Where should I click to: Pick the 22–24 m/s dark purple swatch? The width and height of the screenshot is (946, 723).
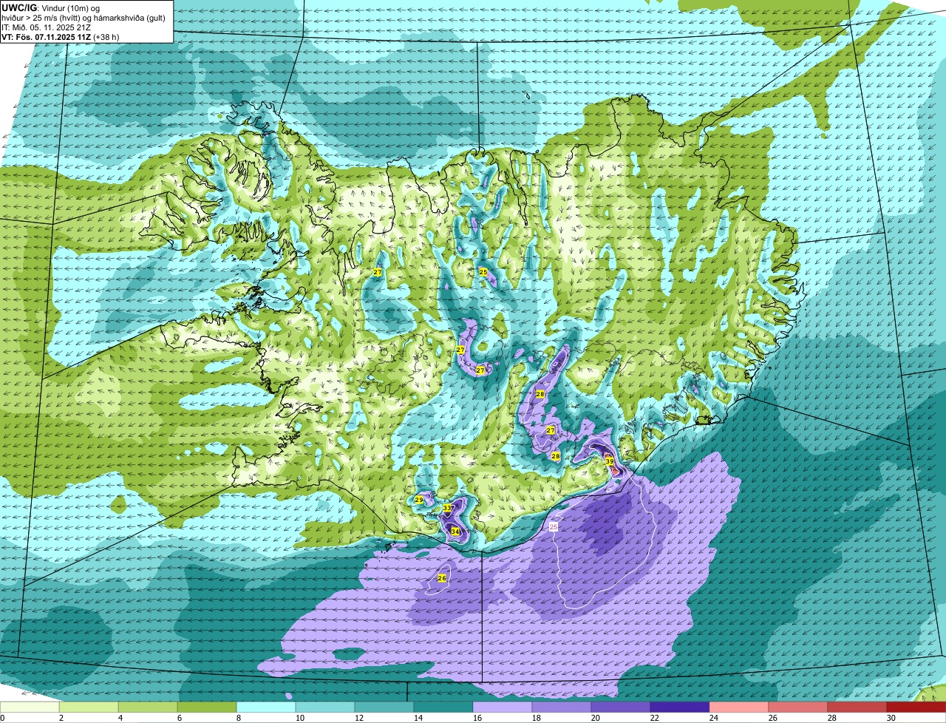tap(680, 707)
